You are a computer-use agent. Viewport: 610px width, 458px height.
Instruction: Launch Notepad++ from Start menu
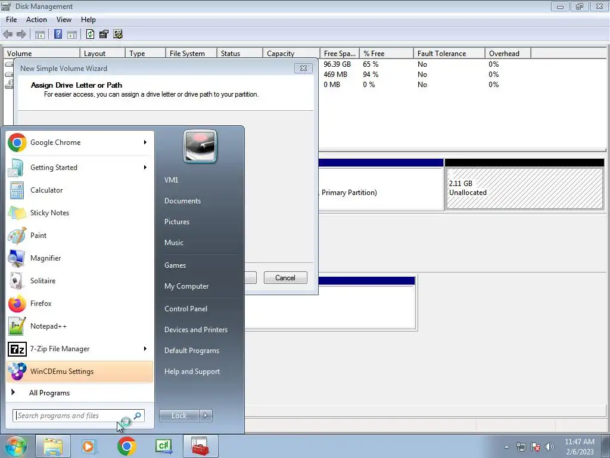(80, 326)
